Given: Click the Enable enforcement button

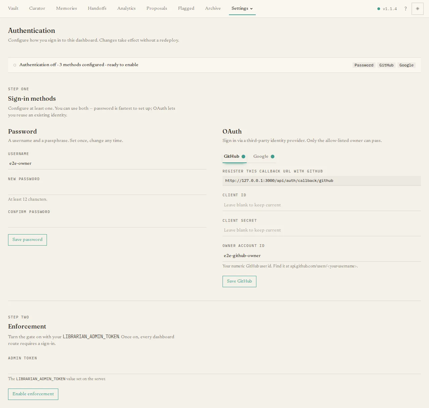Looking at the screenshot, I should [x=33, y=394].
